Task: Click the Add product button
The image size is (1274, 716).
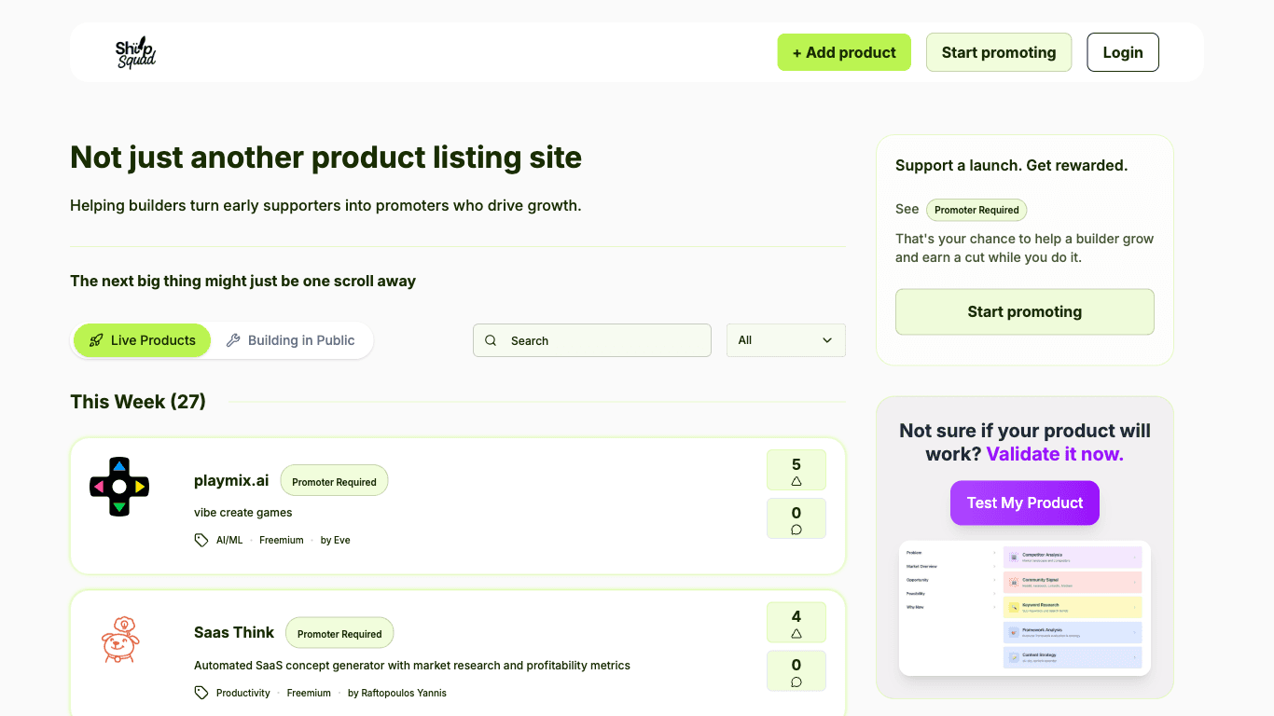Action: click(844, 53)
